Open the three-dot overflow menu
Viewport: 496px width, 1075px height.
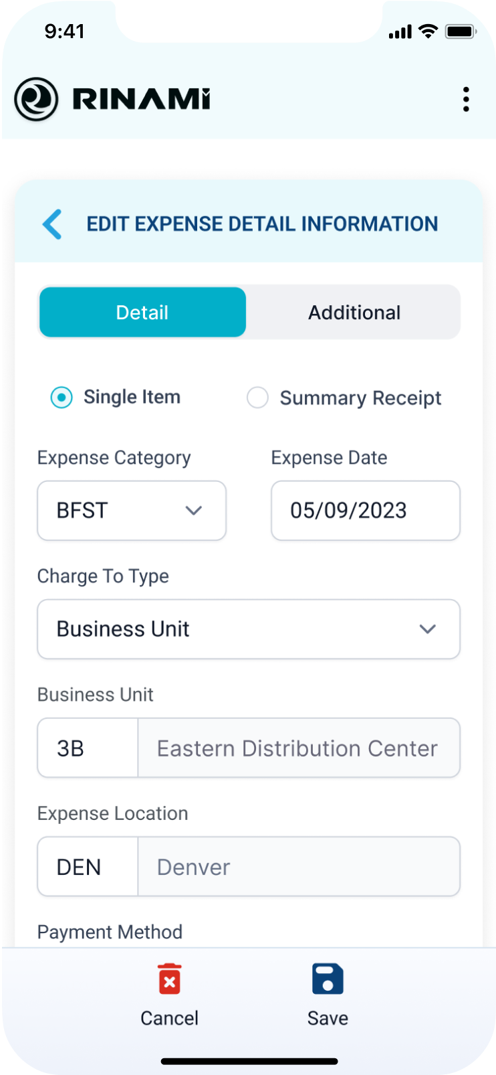[x=466, y=99]
